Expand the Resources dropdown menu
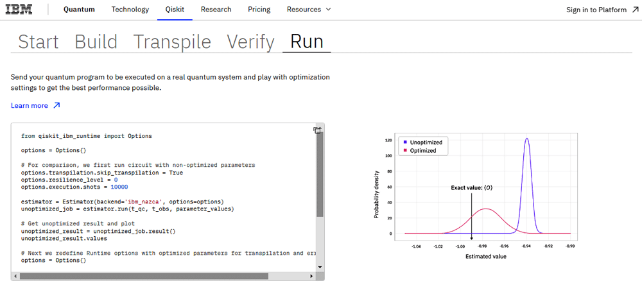 pyautogui.click(x=309, y=10)
